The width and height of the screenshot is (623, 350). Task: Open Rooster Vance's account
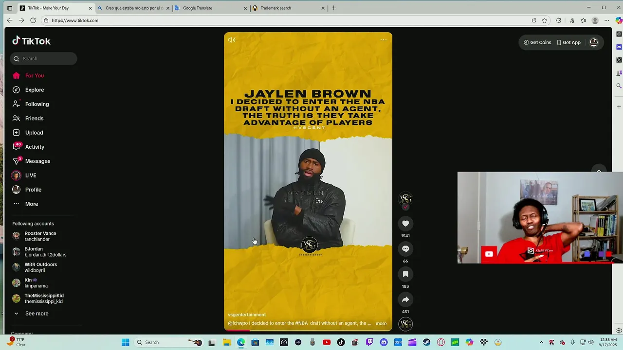point(40,236)
